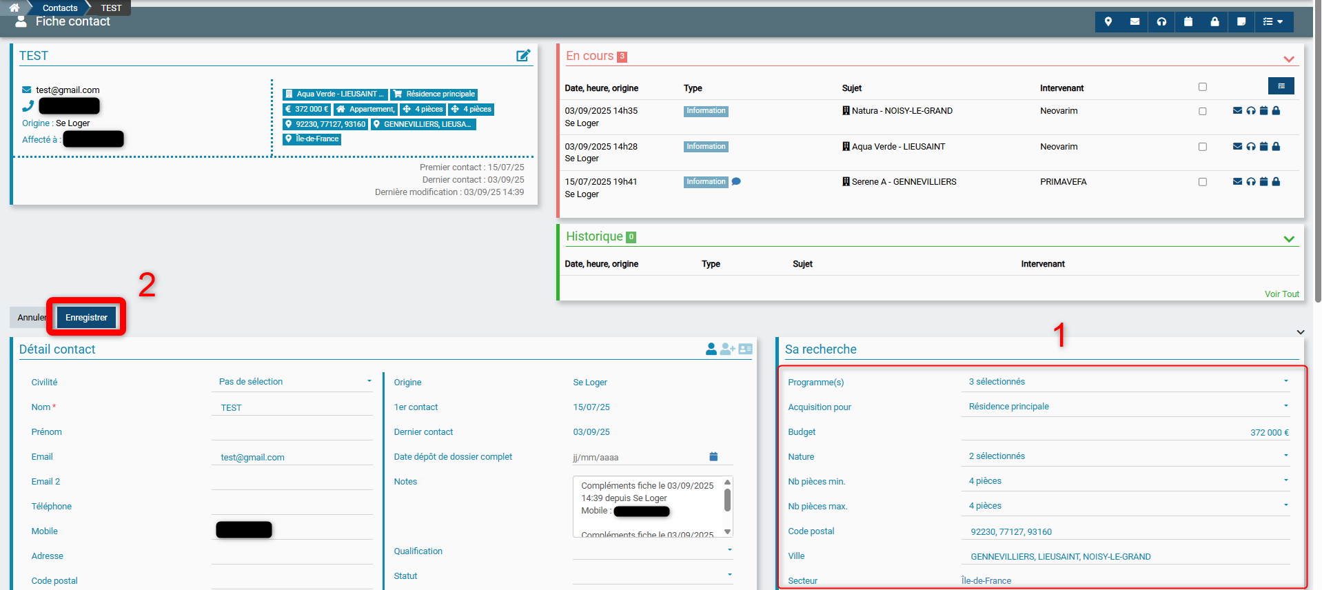1322x590 pixels.
Task: Tick the checkbox for the Natura - NOISY-LE-GRAND row
Action: 1203,112
